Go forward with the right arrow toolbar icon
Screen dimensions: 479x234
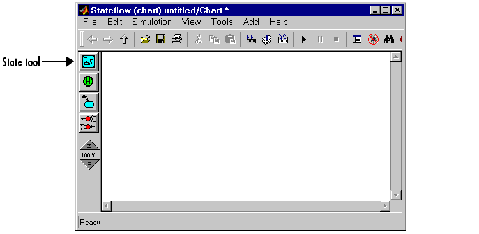click(108, 40)
